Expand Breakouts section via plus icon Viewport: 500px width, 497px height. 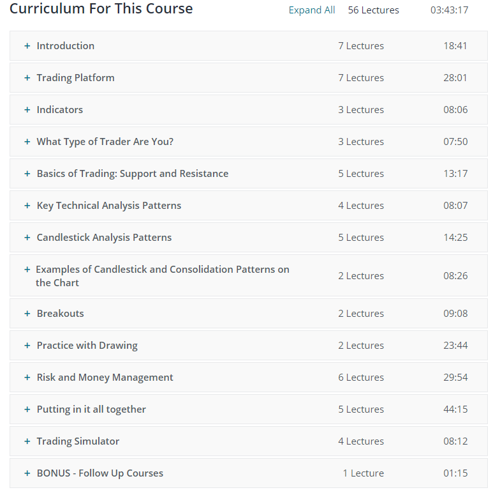tap(27, 314)
